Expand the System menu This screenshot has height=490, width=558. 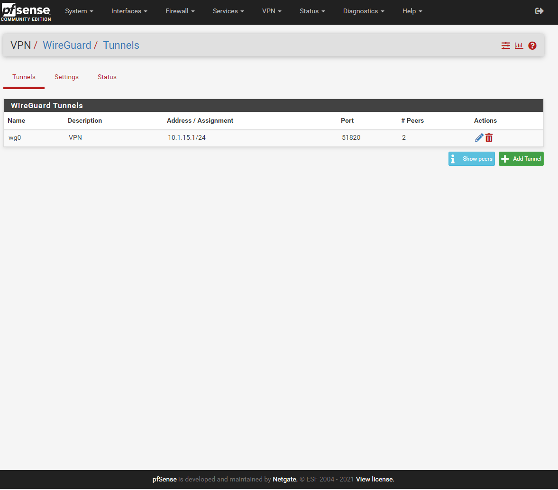[x=79, y=11]
